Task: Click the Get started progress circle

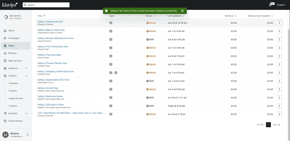Action: (x=6, y=17)
